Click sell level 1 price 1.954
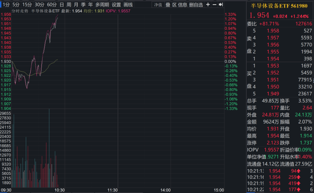 tap(273, 58)
